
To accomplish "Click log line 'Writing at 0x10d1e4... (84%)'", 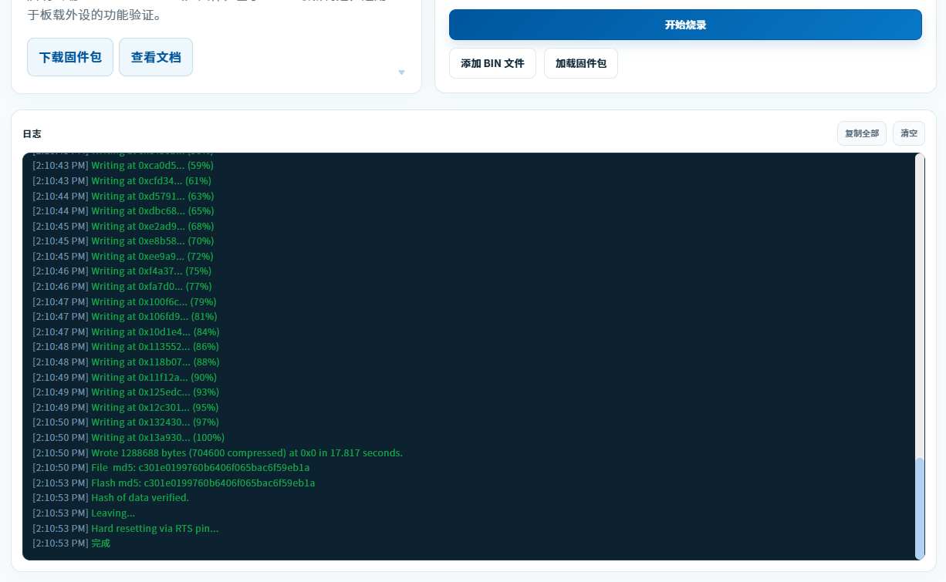I will click(x=126, y=332).
